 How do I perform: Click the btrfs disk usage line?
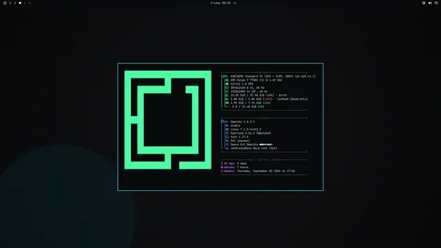tap(259, 95)
